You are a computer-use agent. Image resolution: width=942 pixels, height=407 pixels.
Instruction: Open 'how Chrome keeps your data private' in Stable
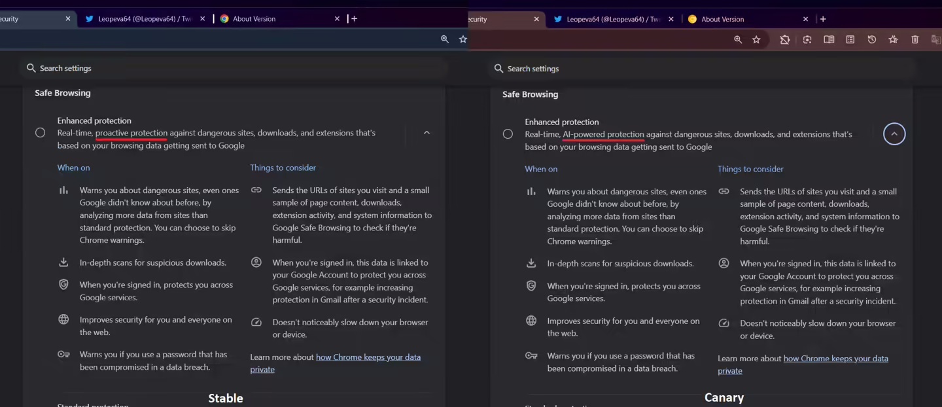(x=368, y=357)
